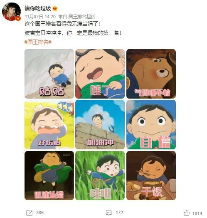Open the 贴贴 sticker image
Screen dimensions: 207x218
pyautogui.click(x=49, y=74)
